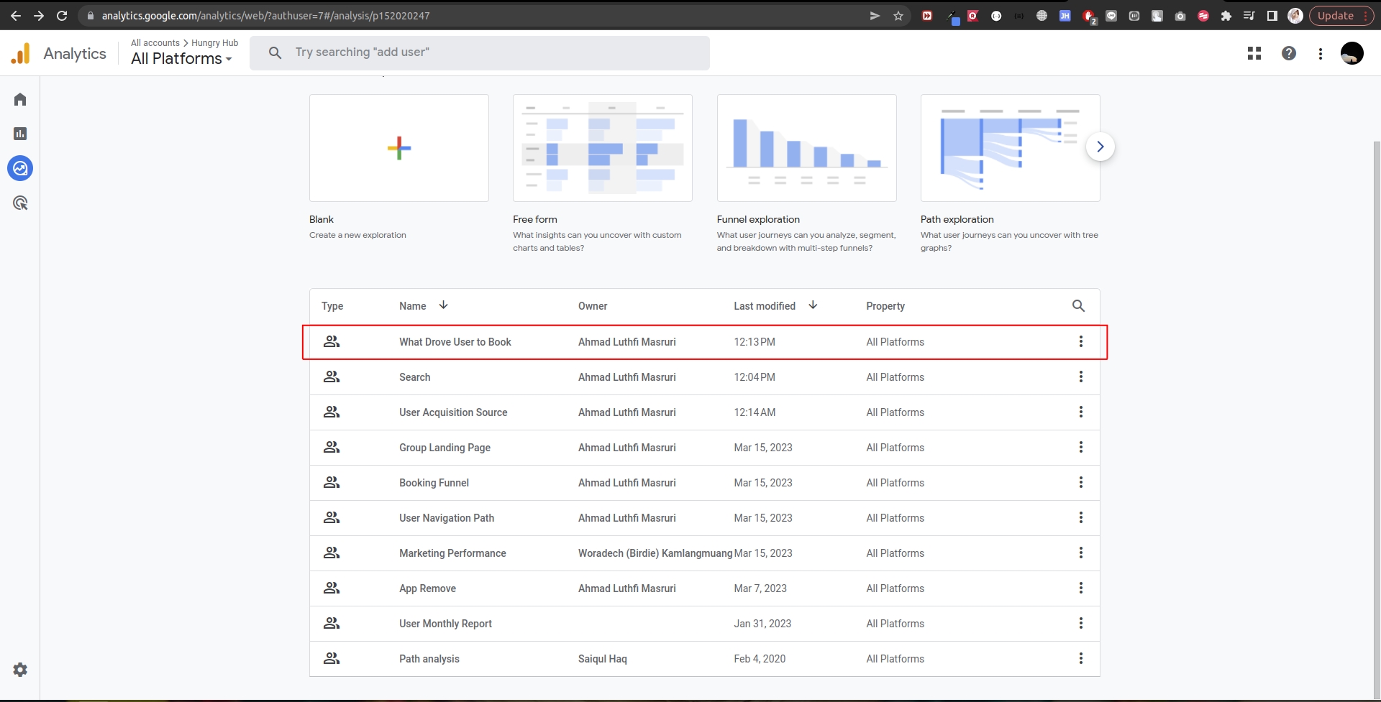1381x702 pixels.
Task: Show next templates with right chevron
Action: [x=1100, y=147]
